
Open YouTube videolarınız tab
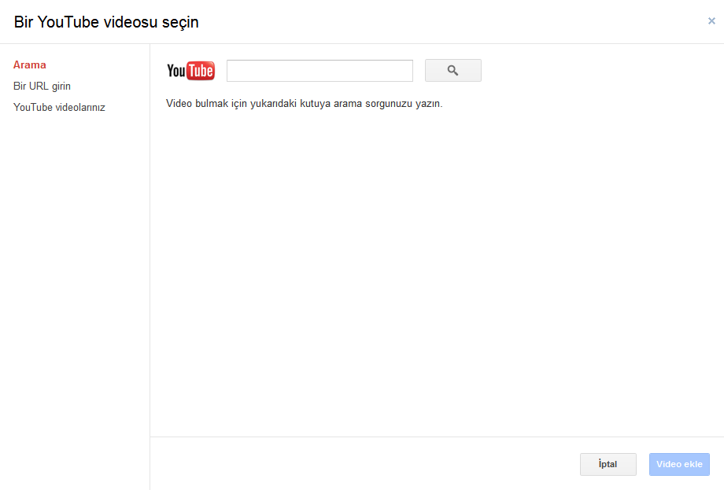click(x=59, y=107)
